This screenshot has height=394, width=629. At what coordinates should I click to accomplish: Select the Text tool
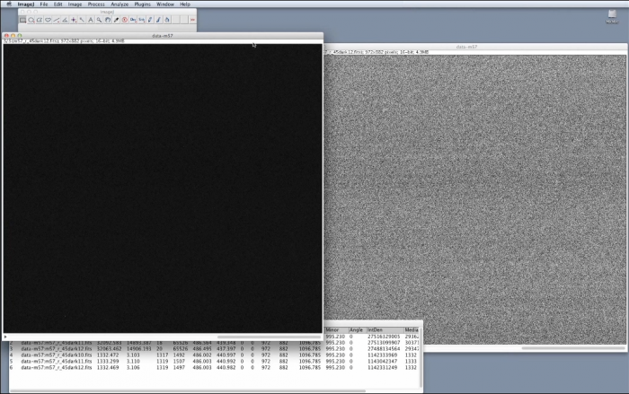[x=91, y=20]
